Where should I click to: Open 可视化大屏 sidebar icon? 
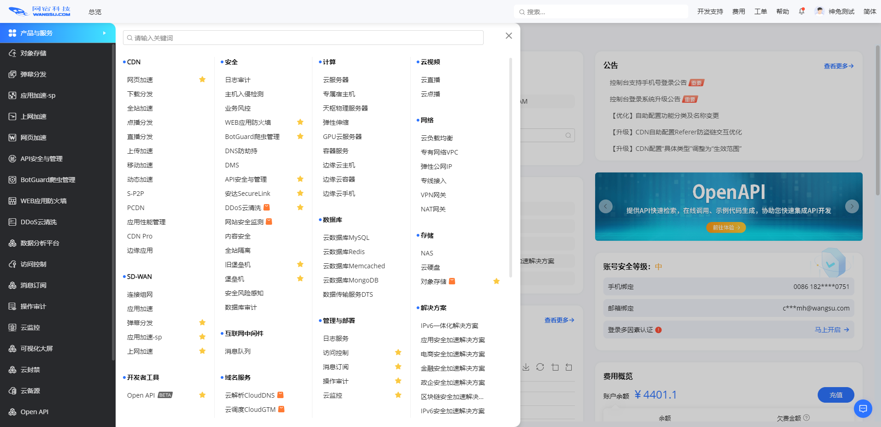12,349
